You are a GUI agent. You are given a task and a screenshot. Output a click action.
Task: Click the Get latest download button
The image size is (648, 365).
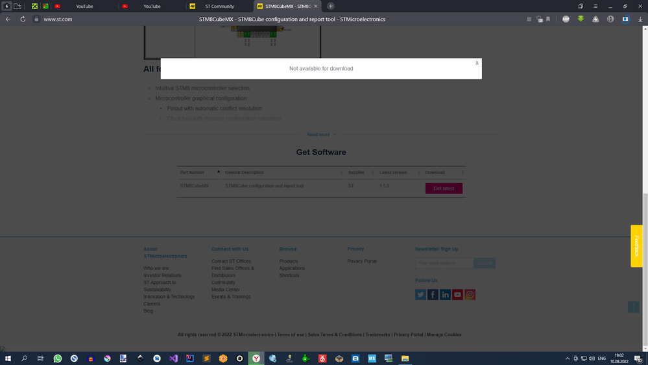[x=444, y=188]
